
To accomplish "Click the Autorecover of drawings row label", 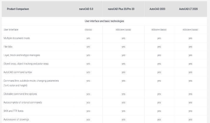I will pyautogui.click(x=16, y=119).
